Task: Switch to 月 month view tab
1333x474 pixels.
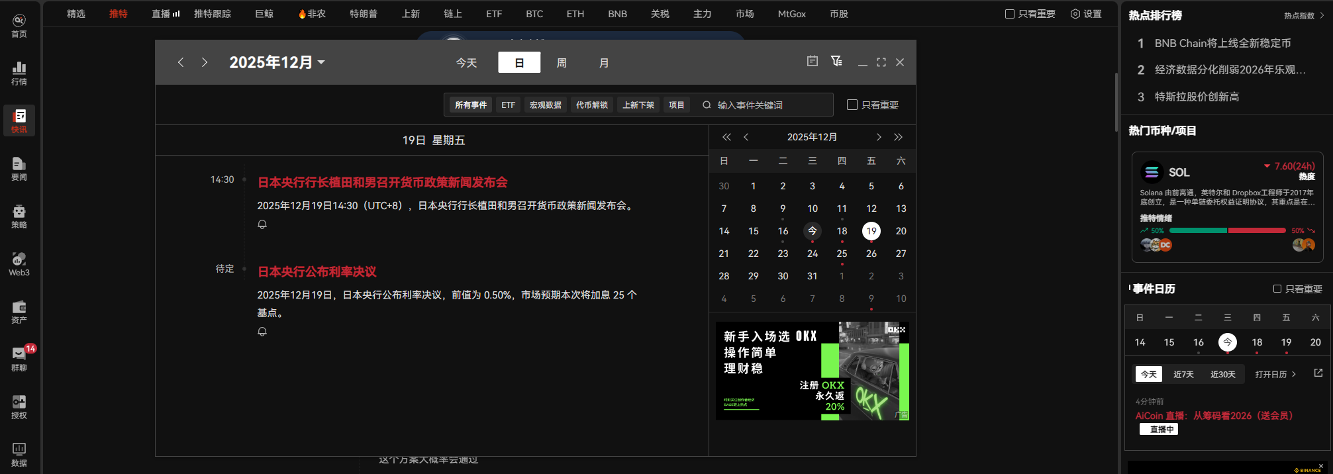Action: pyautogui.click(x=604, y=62)
